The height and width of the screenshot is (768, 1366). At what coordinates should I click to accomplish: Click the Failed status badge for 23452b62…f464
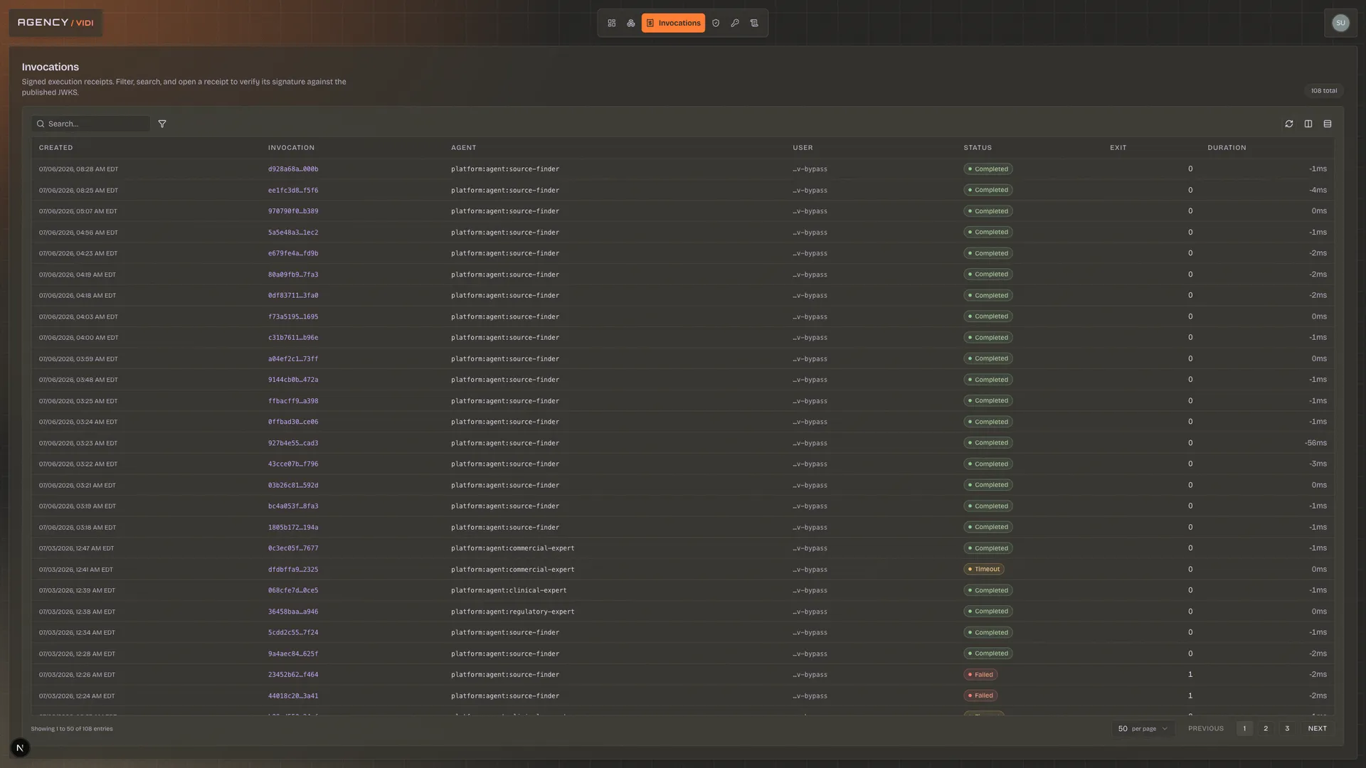(980, 675)
